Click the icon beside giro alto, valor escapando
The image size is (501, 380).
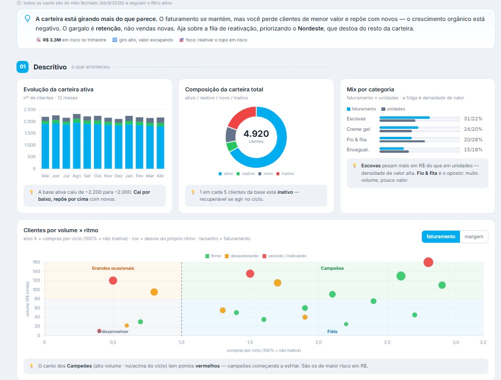coord(115,40)
